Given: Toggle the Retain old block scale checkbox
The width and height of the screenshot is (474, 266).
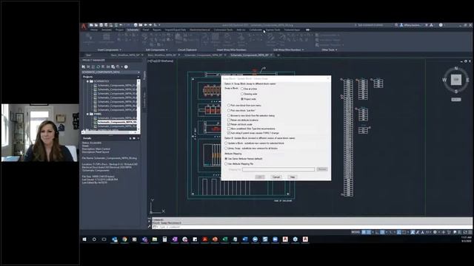Looking at the screenshot, I should pyautogui.click(x=229, y=124).
